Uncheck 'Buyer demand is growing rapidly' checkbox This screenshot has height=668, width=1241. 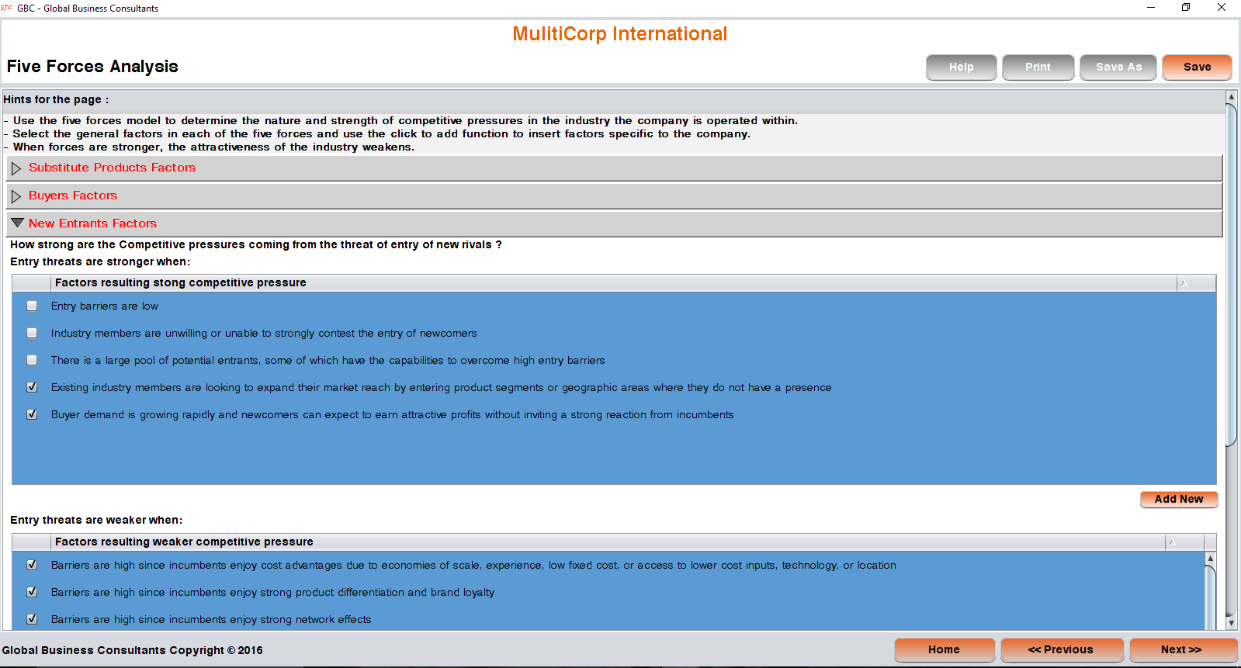click(x=32, y=414)
